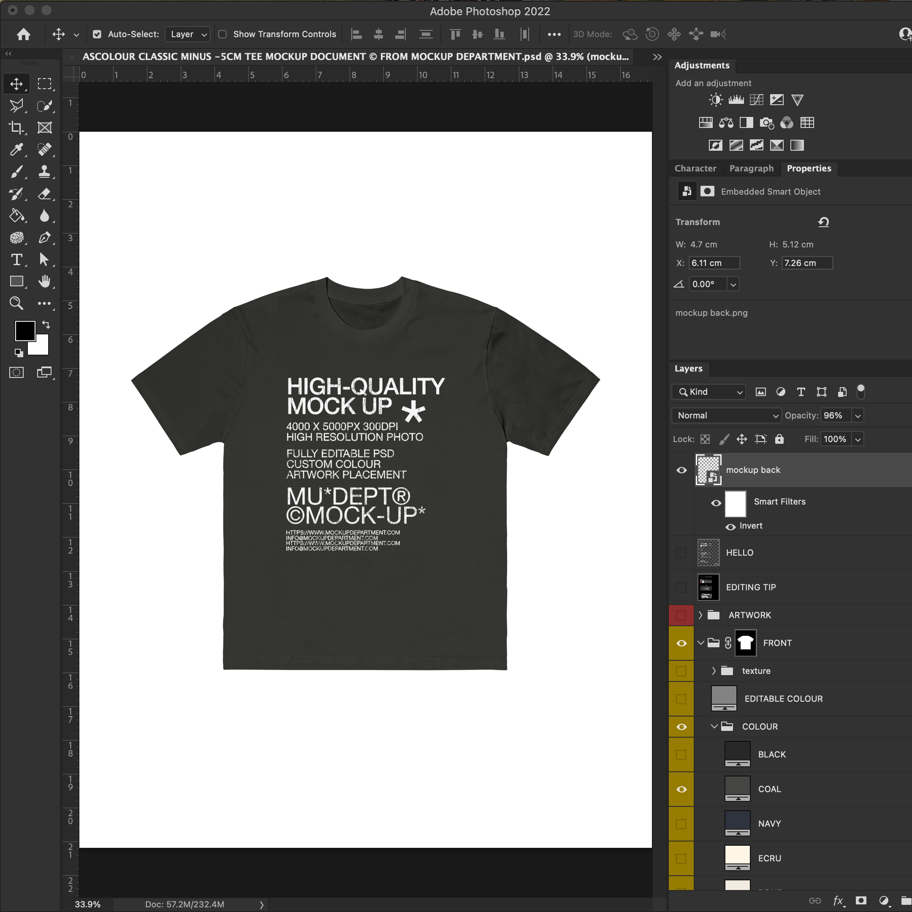The height and width of the screenshot is (912, 912).
Task: Switch to the Paragraph tab
Action: click(x=751, y=168)
